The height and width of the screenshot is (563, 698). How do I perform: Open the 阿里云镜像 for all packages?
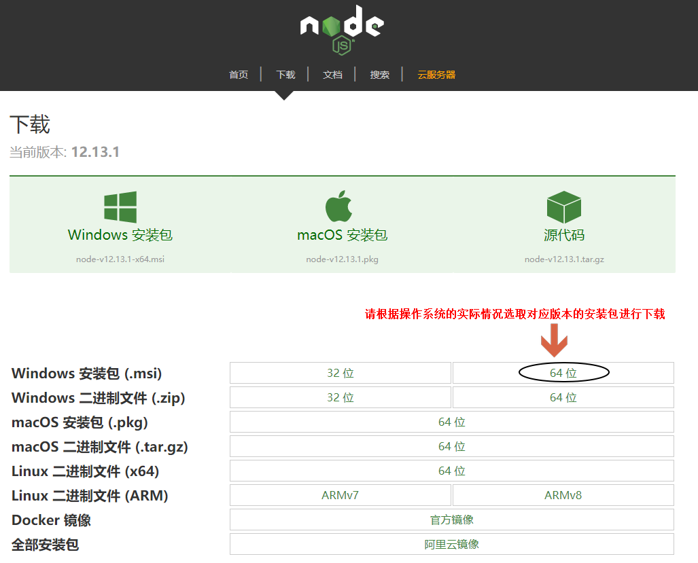(x=451, y=543)
